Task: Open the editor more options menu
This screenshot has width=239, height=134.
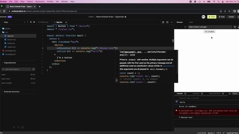Action: [172, 22]
